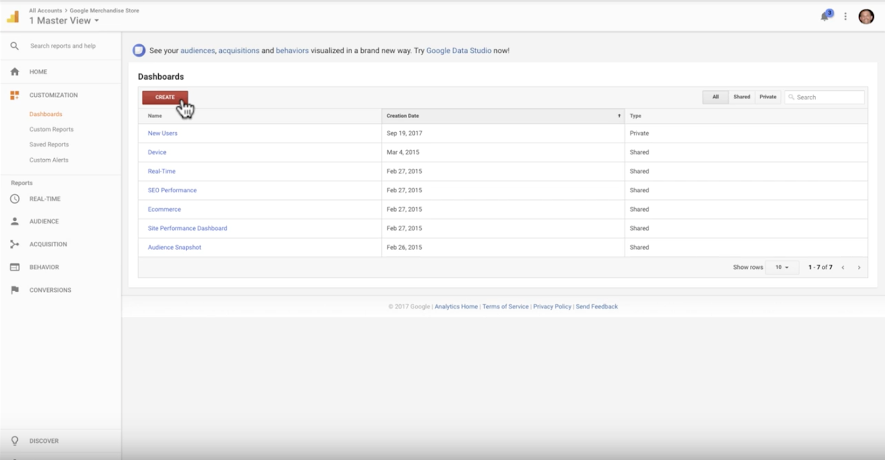The width and height of the screenshot is (885, 460).
Task: Open the three-dot more options menu
Action: click(845, 17)
